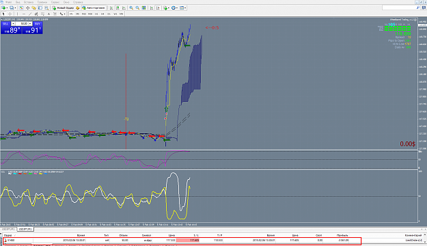Open the Insert menu
Screen dimensions: 427x246
click(x=29, y=2)
